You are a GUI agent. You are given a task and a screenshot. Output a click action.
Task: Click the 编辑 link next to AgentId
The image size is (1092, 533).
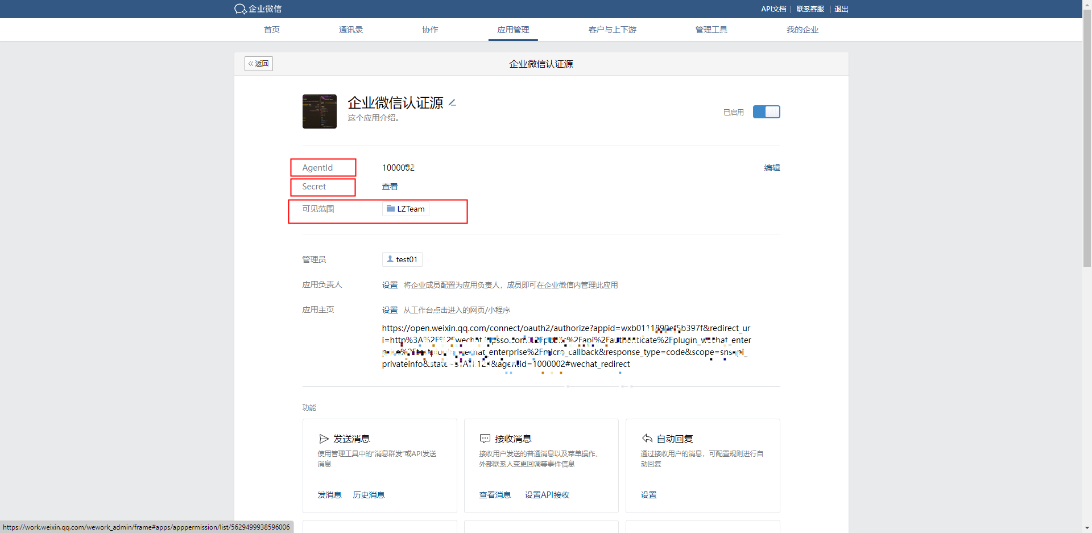772,168
